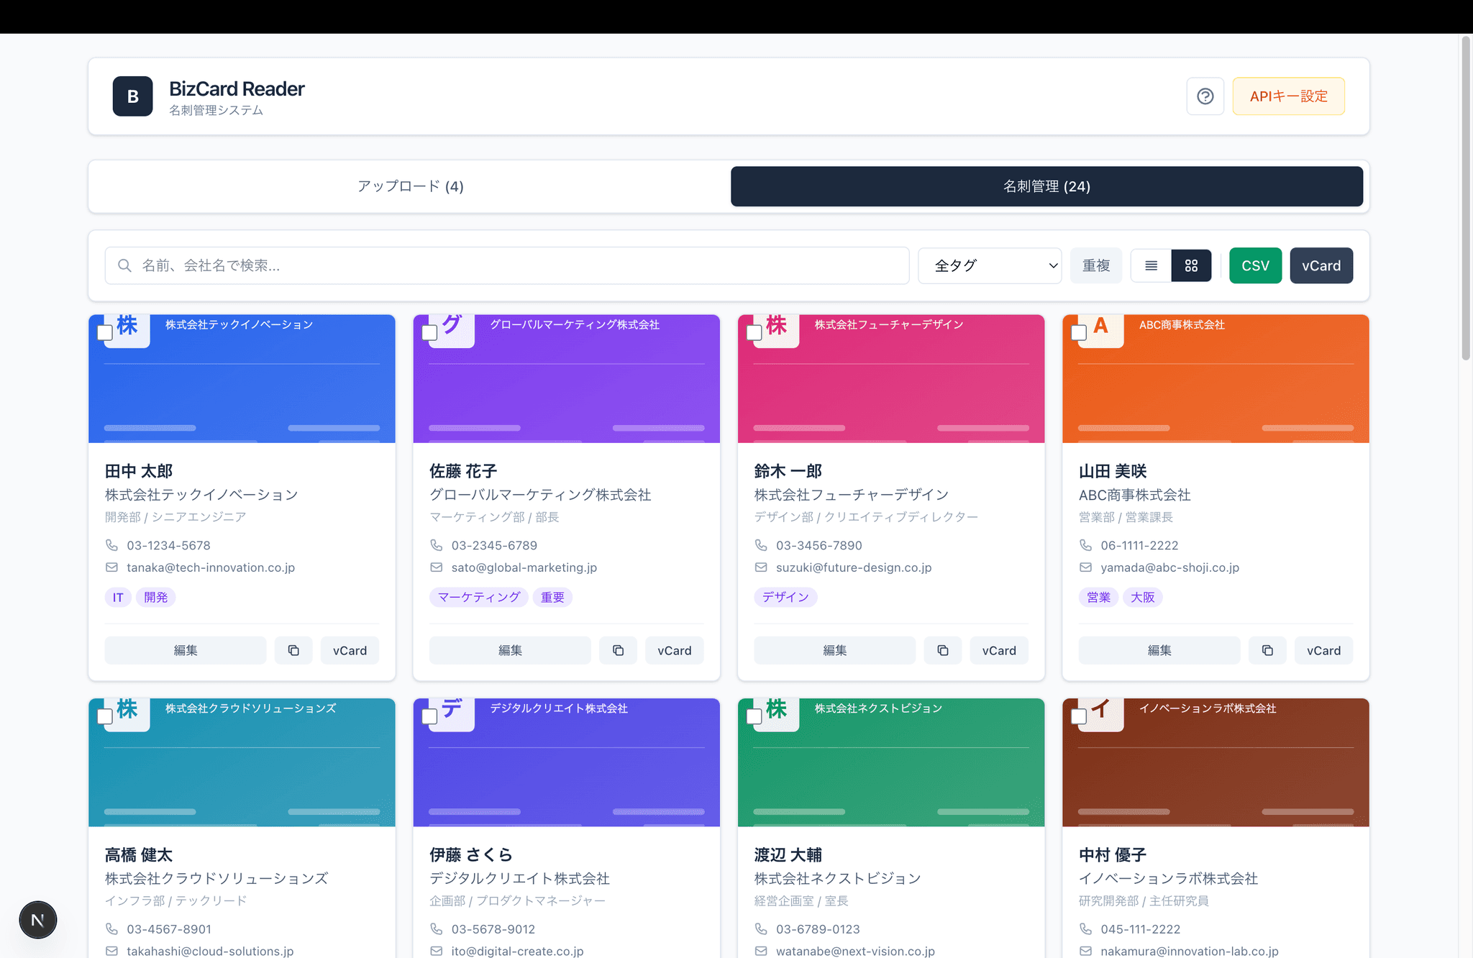
Task: Tick the グローバルマーケティング card checkbox
Action: (429, 332)
